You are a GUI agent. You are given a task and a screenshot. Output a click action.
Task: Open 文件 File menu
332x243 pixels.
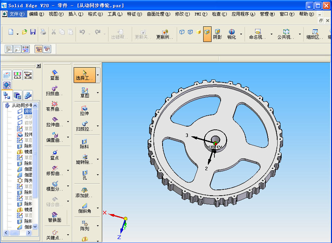click(17, 14)
